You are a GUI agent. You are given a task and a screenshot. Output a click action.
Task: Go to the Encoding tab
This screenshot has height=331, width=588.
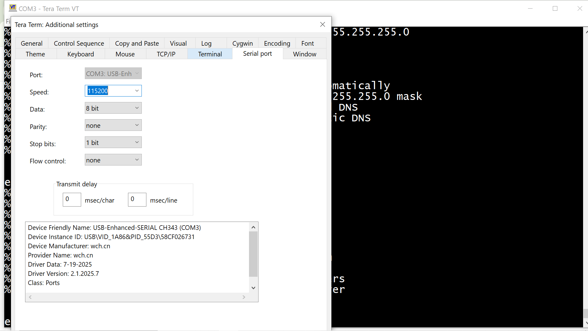click(x=277, y=43)
